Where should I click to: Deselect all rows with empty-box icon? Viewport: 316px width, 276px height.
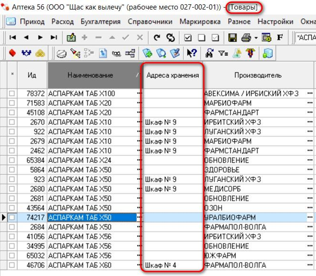point(201,38)
